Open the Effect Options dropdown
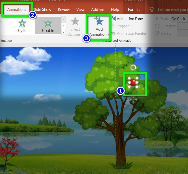Viewport: 188px width, 174px height. click(75, 26)
